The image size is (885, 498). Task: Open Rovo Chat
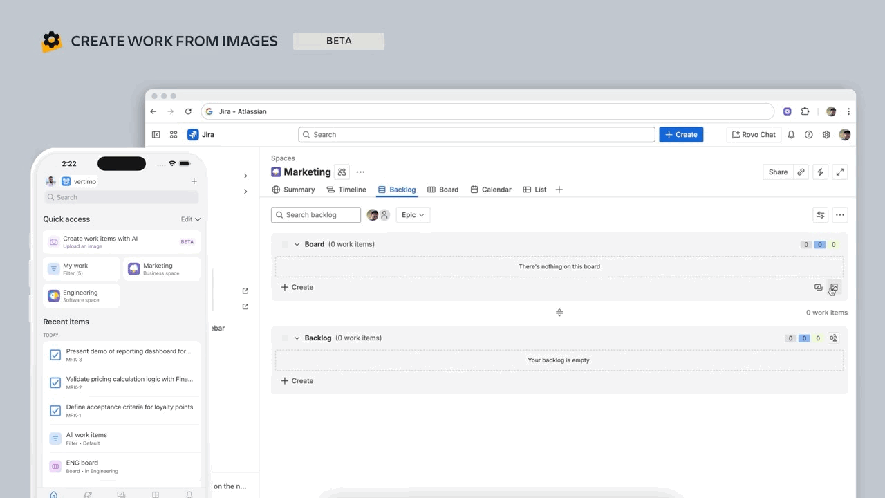pos(754,135)
